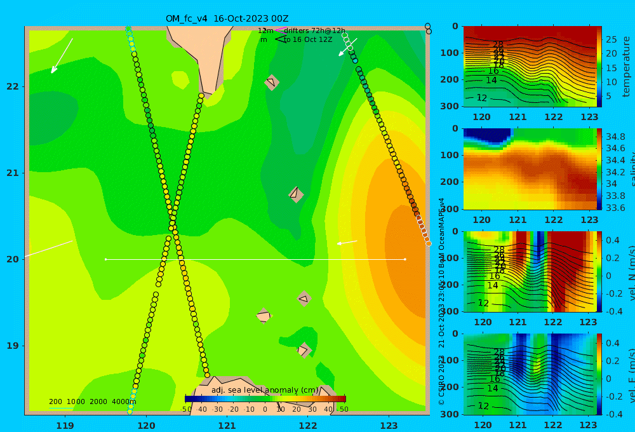This screenshot has width=635, height=432.
Task: Click the large white arrow in the map's upper-left
Action: (62, 56)
